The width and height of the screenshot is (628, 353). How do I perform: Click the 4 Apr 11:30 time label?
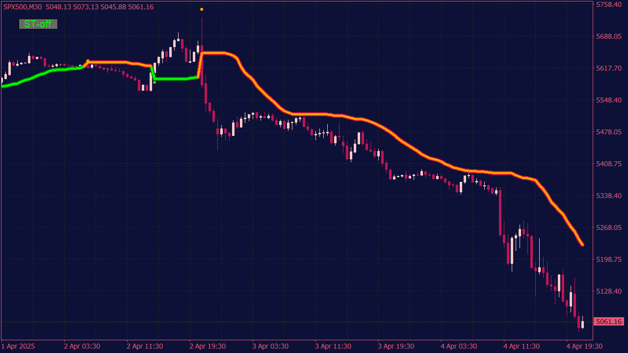[x=522, y=346]
